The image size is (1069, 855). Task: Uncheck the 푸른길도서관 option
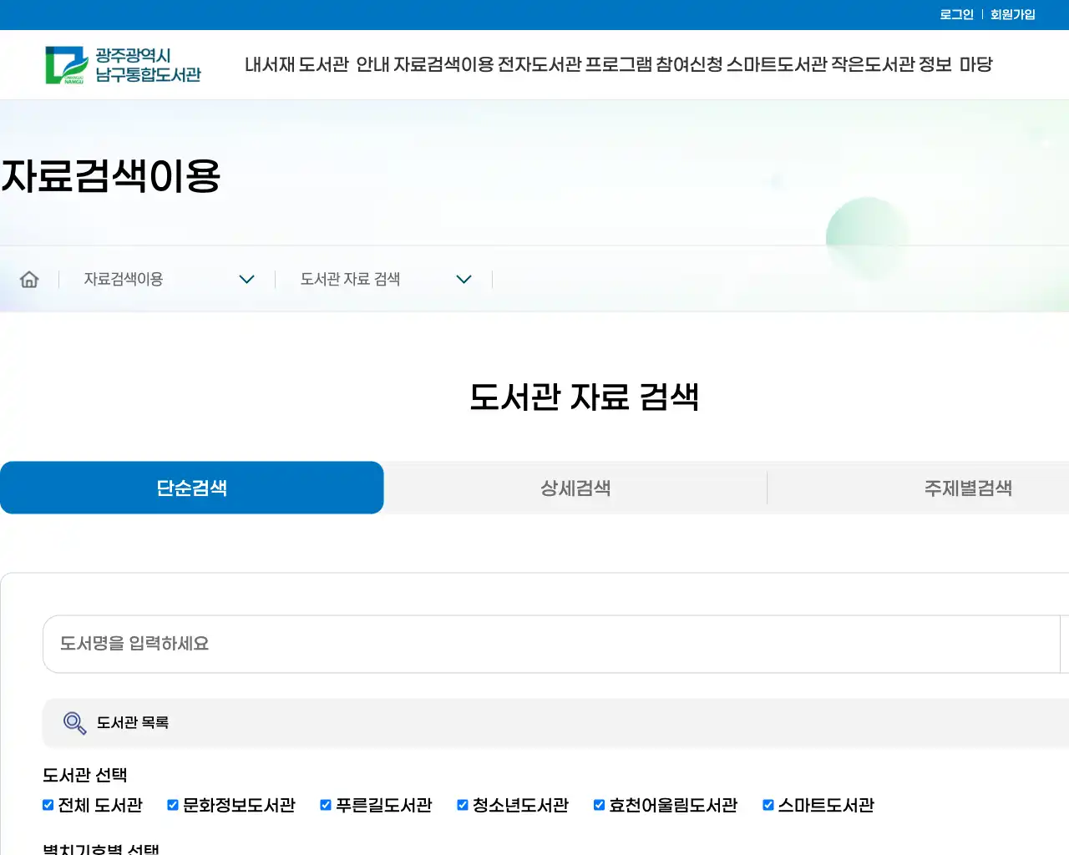325,805
